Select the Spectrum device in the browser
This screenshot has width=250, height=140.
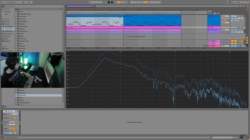coord(39,95)
